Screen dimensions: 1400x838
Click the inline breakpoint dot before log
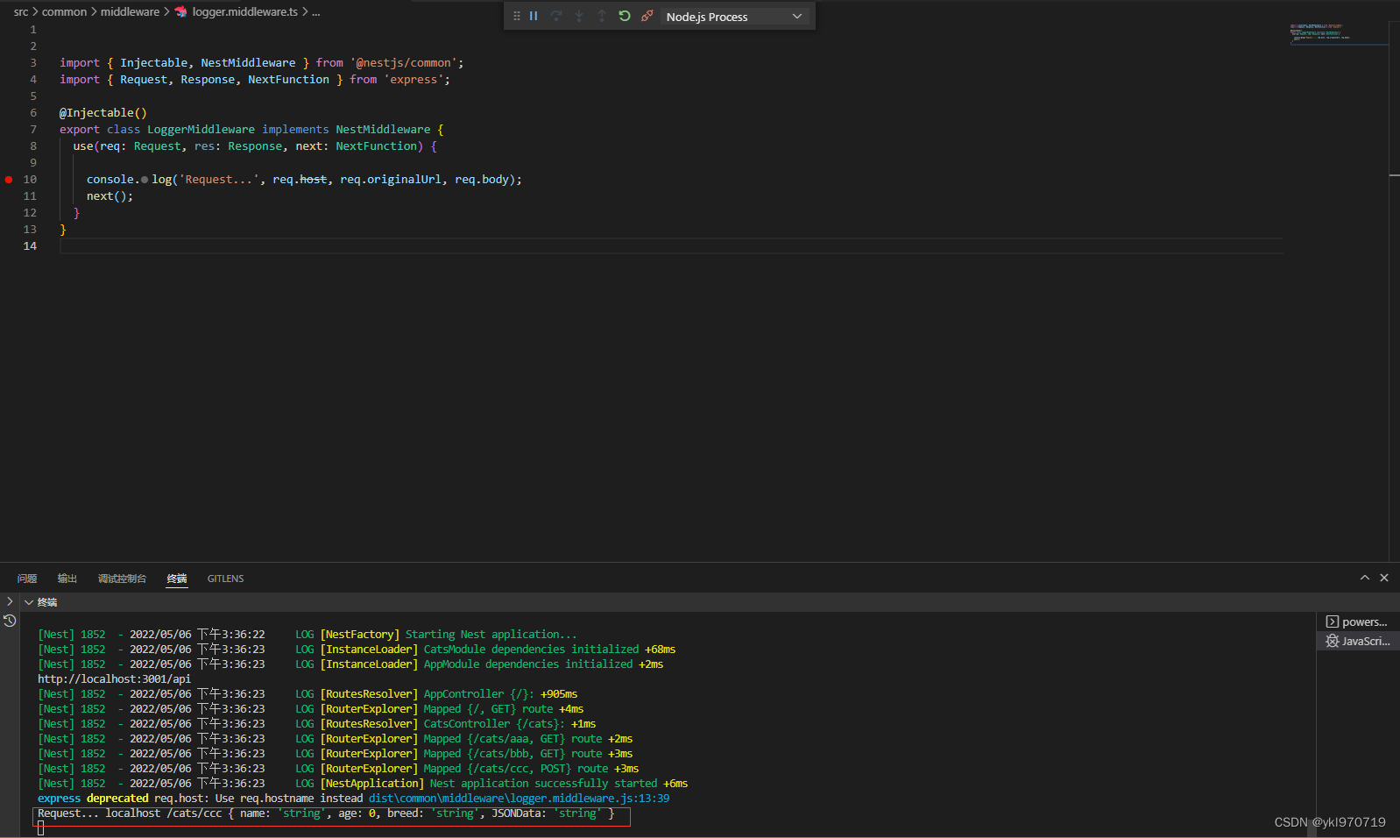(x=145, y=180)
